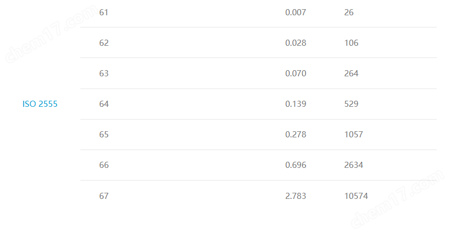450x234 pixels.
Task: Select spindle number 67 cell
Action: click(104, 196)
